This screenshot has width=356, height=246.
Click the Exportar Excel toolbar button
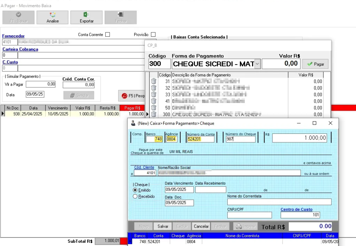pyautogui.click(x=87, y=17)
